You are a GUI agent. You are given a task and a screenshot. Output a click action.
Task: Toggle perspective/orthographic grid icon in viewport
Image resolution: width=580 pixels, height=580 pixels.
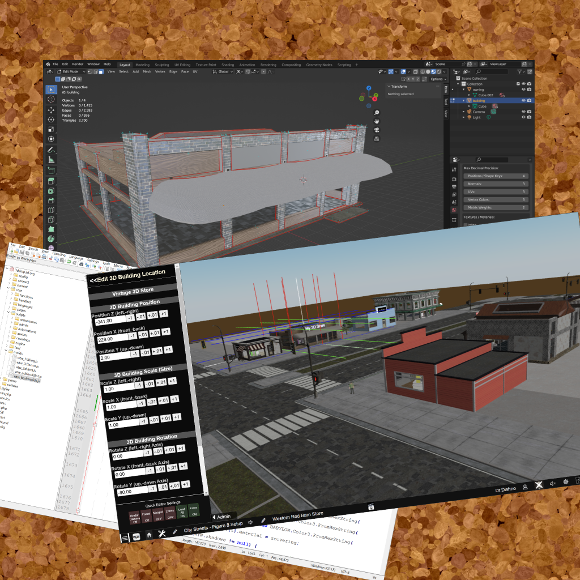pyautogui.click(x=377, y=139)
